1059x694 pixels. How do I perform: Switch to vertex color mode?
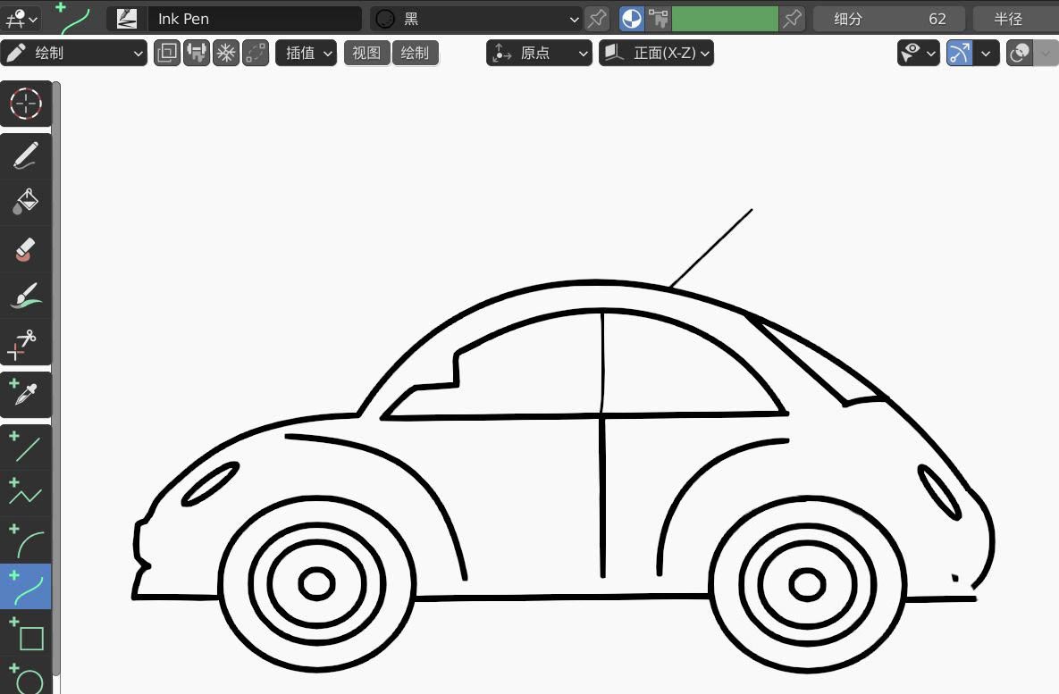[x=631, y=18]
